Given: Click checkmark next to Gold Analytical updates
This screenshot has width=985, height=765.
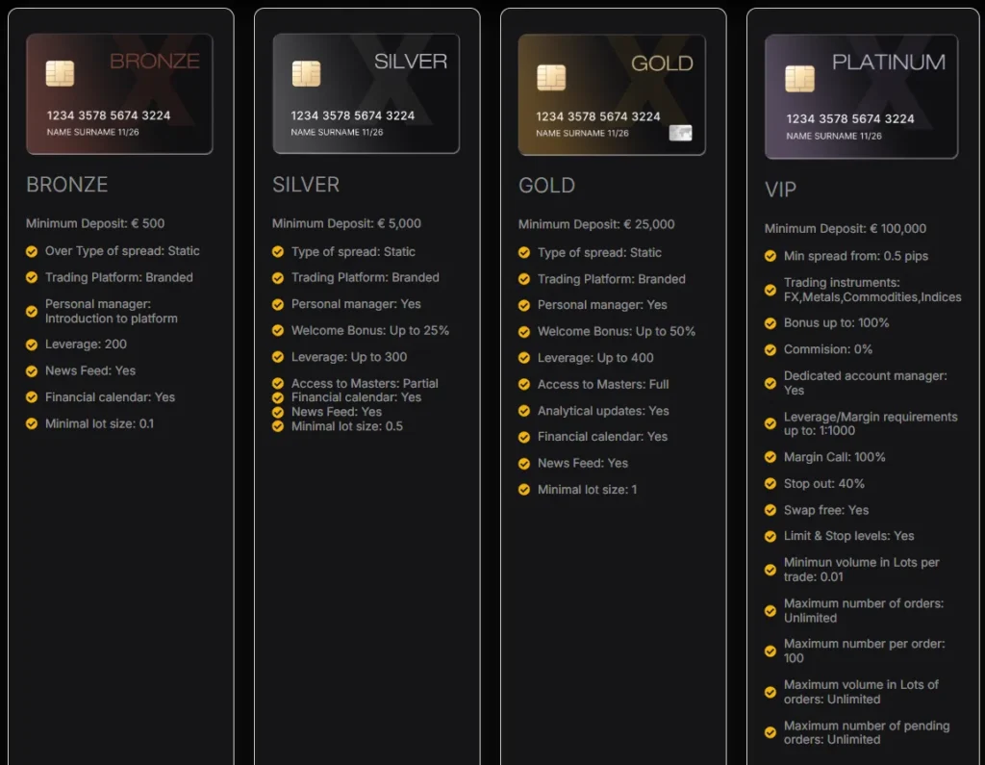Looking at the screenshot, I should (x=524, y=411).
